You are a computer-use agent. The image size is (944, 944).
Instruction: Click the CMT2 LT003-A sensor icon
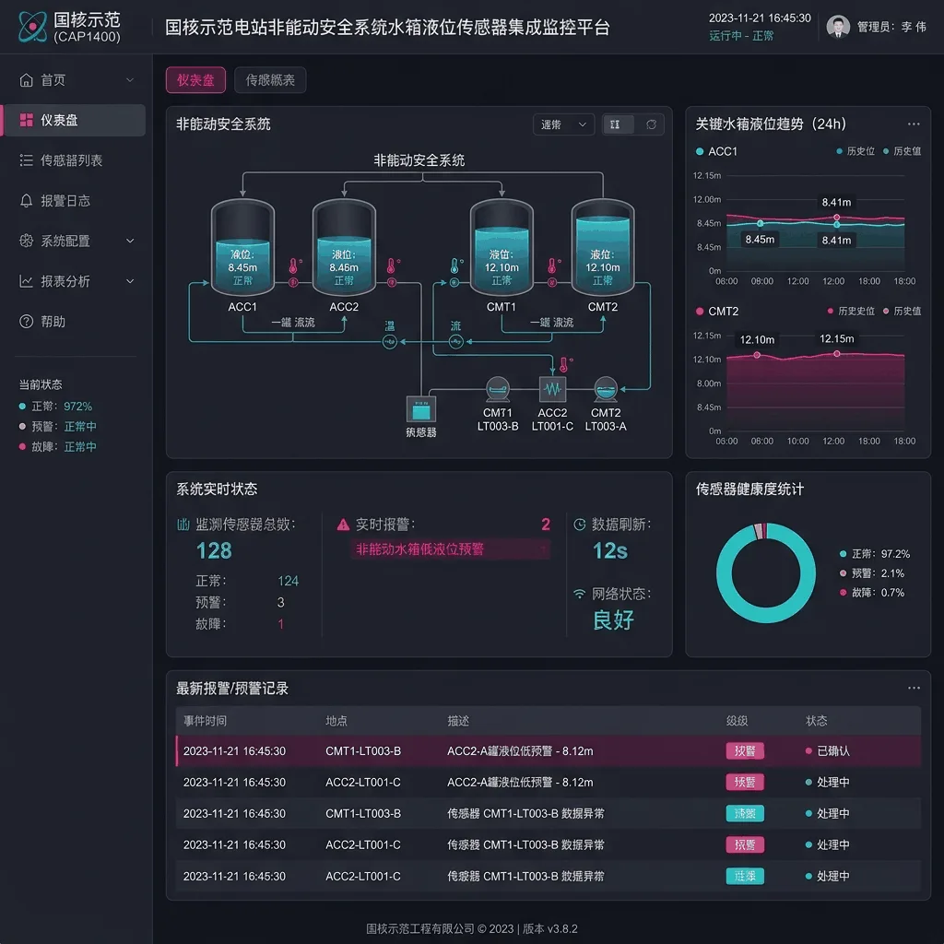click(605, 389)
